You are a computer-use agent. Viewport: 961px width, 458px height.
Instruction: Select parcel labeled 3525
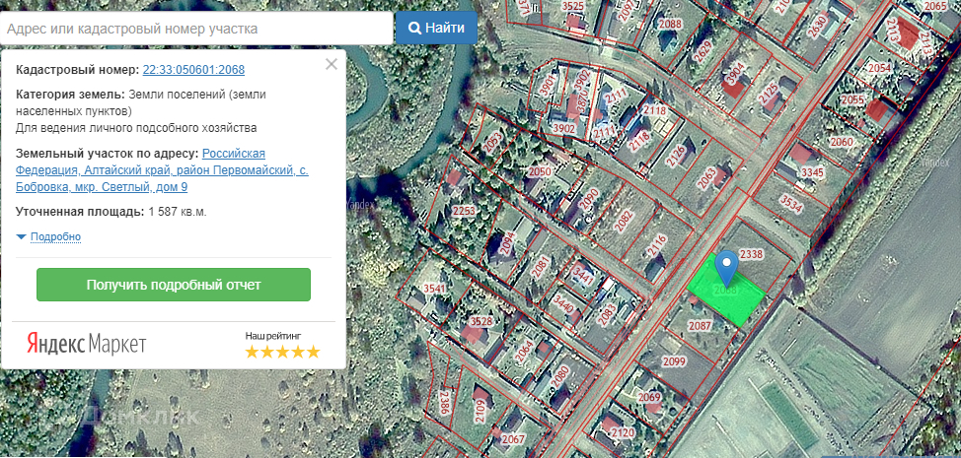pos(572,6)
